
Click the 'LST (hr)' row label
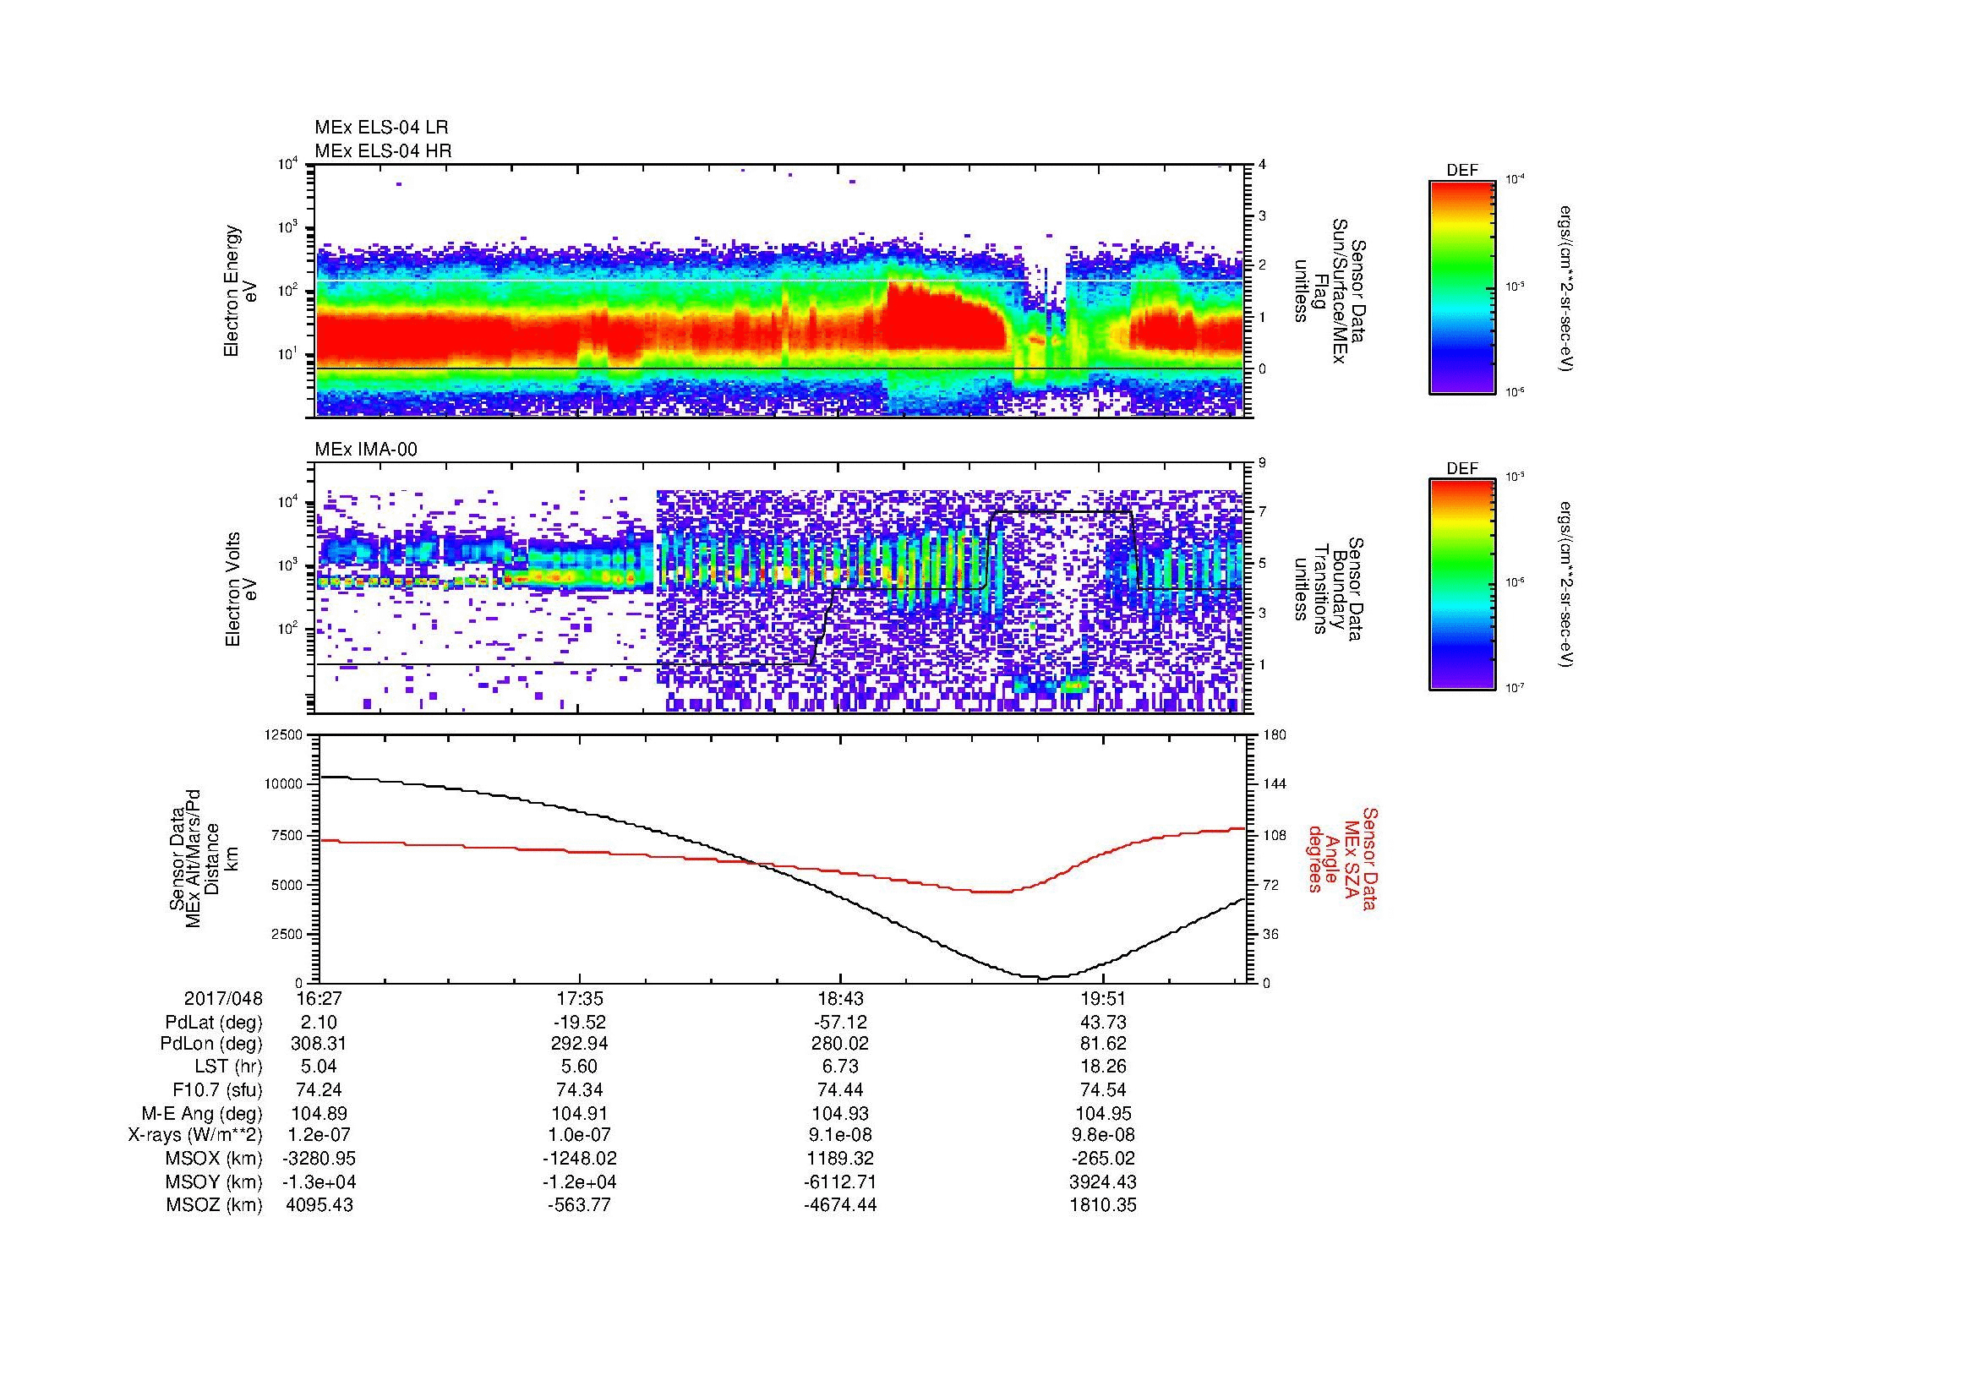click(x=228, y=1067)
